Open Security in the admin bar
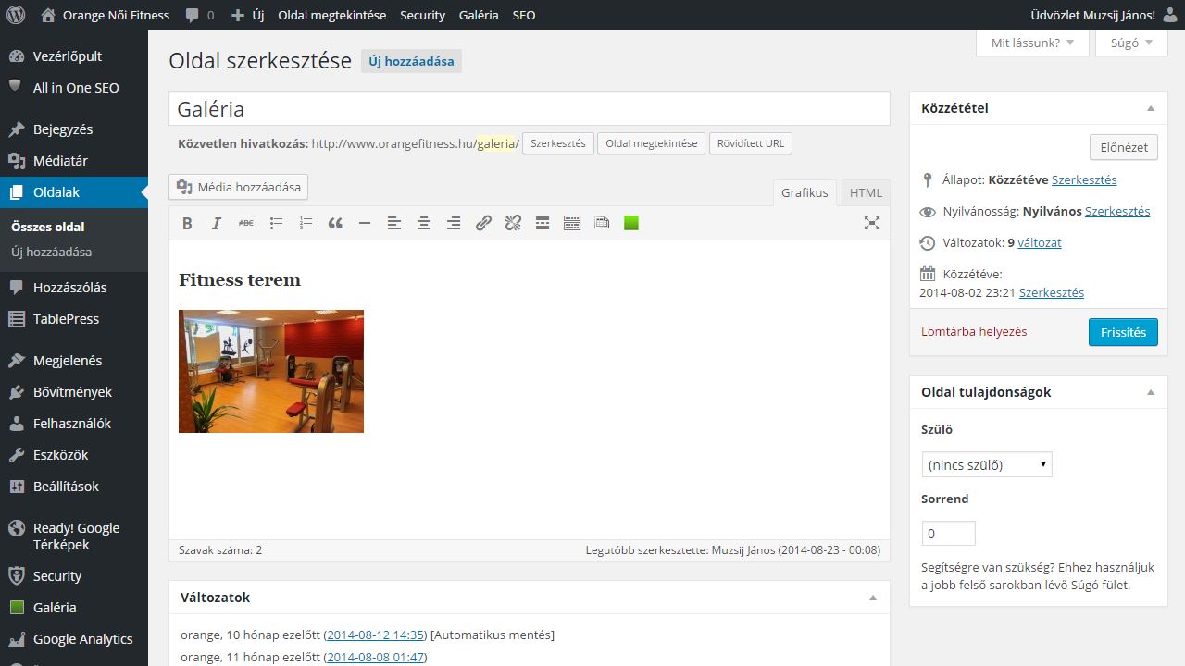This screenshot has height=666, width=1185. [422, 15]
